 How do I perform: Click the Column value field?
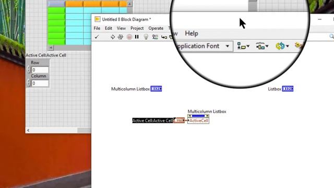click(40, 84)
